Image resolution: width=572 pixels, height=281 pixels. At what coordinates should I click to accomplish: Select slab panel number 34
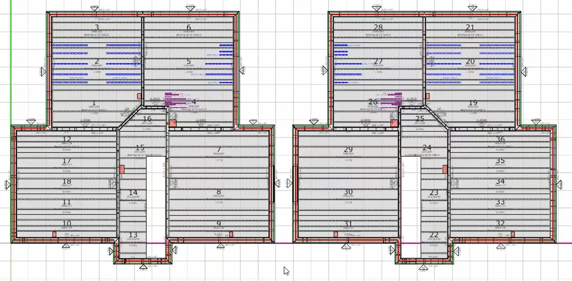tap(500, 181)
